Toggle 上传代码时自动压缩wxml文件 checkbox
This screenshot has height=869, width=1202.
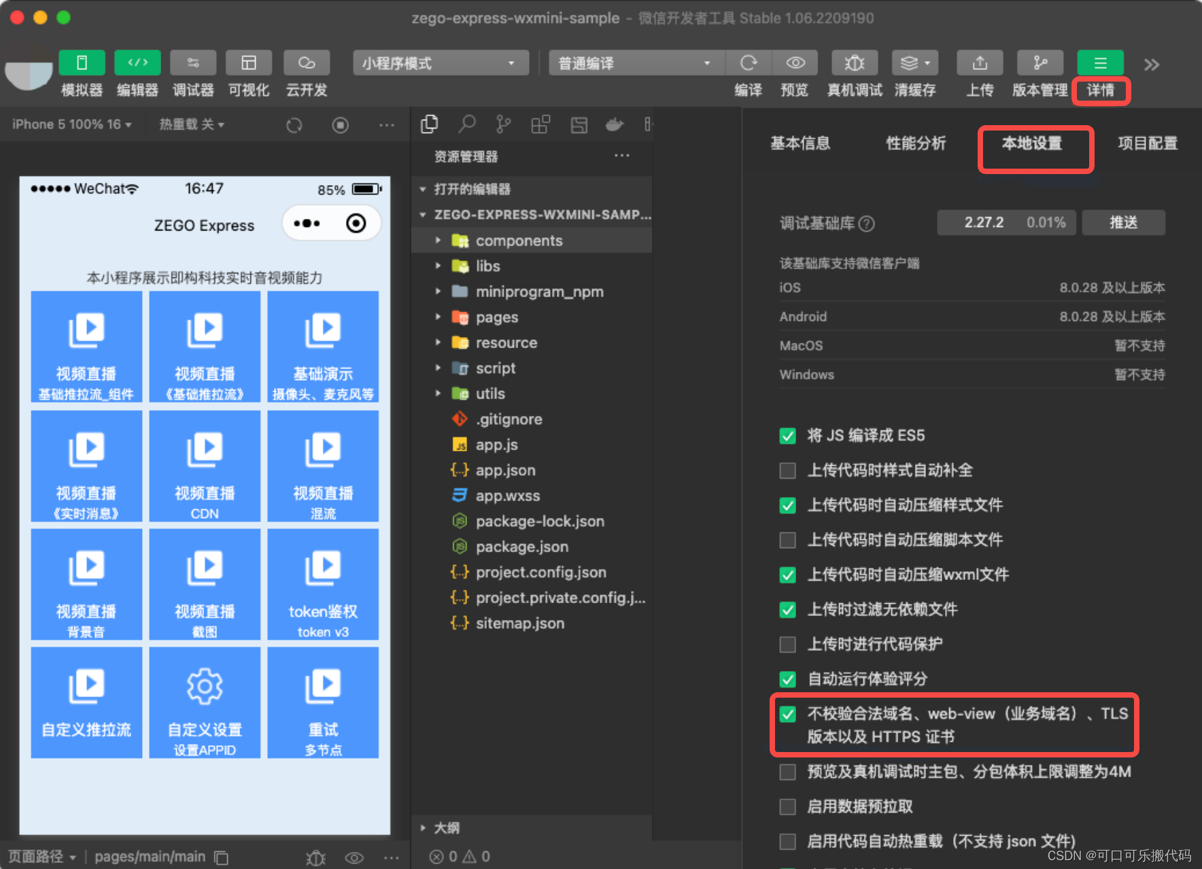click(788, 575)
